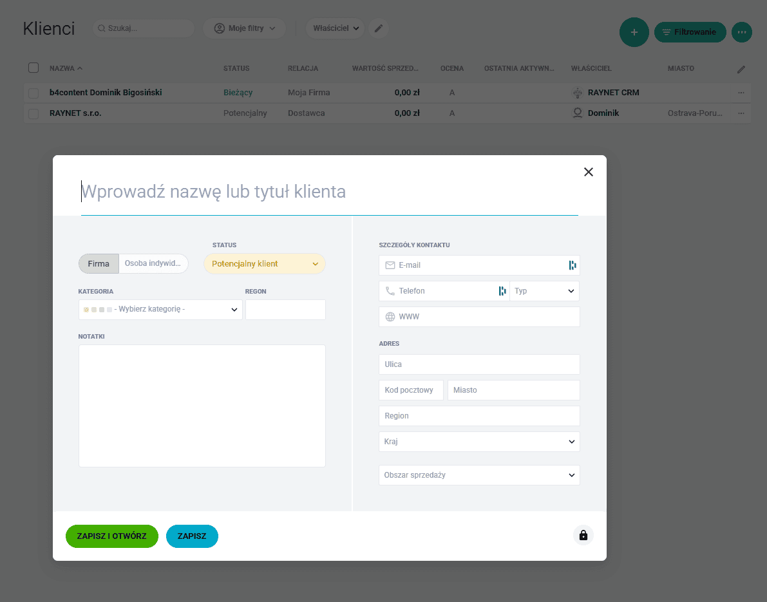
Task: Click the pencil icon next to Właściciel
Action: tap(379, 28)
